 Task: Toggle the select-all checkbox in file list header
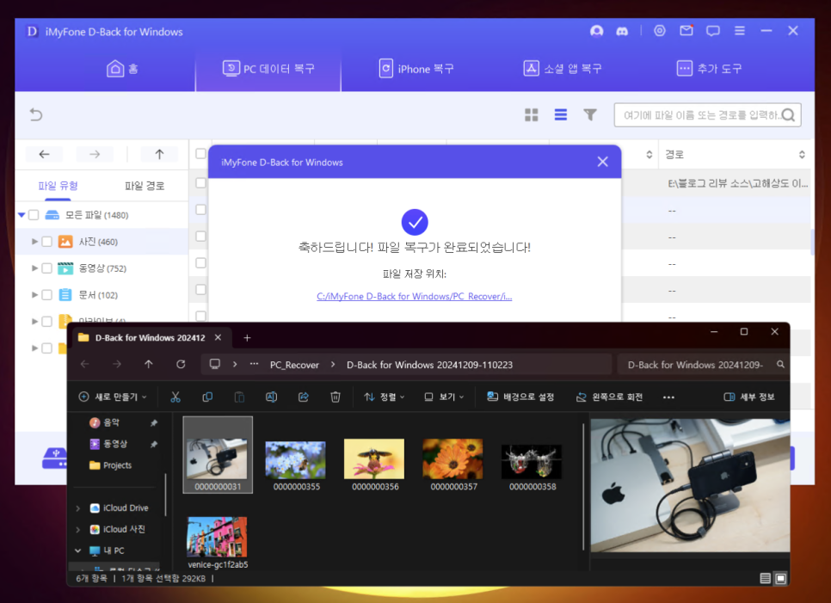coord(200,154)
